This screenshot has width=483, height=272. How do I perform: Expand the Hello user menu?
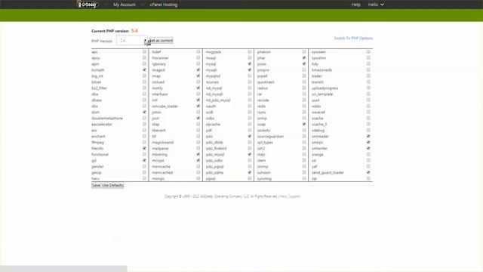376,5
